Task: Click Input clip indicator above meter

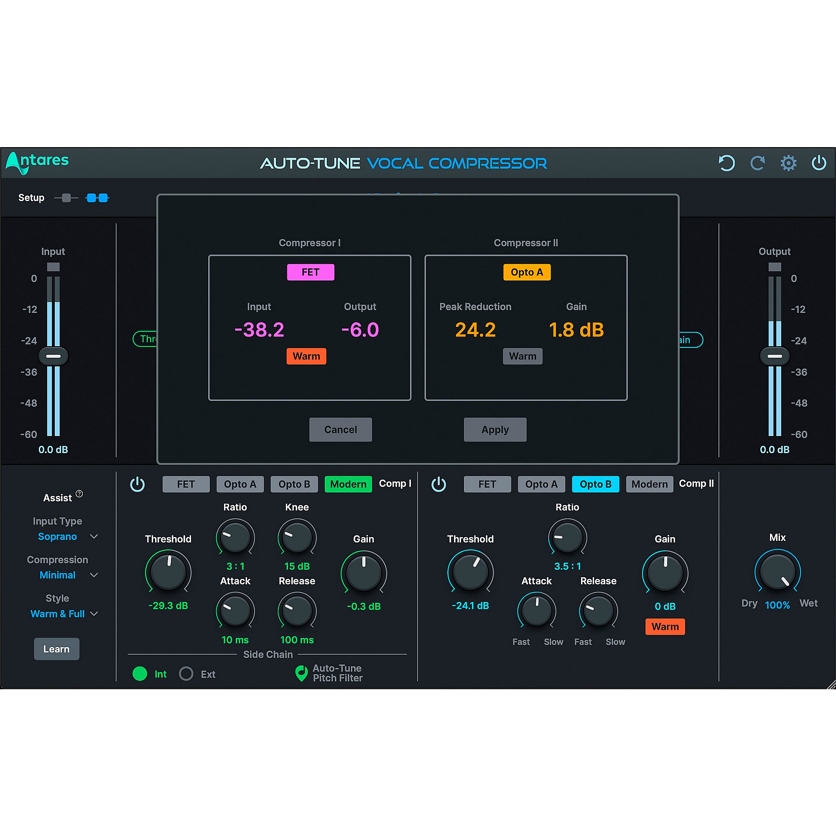Action: 53,267
